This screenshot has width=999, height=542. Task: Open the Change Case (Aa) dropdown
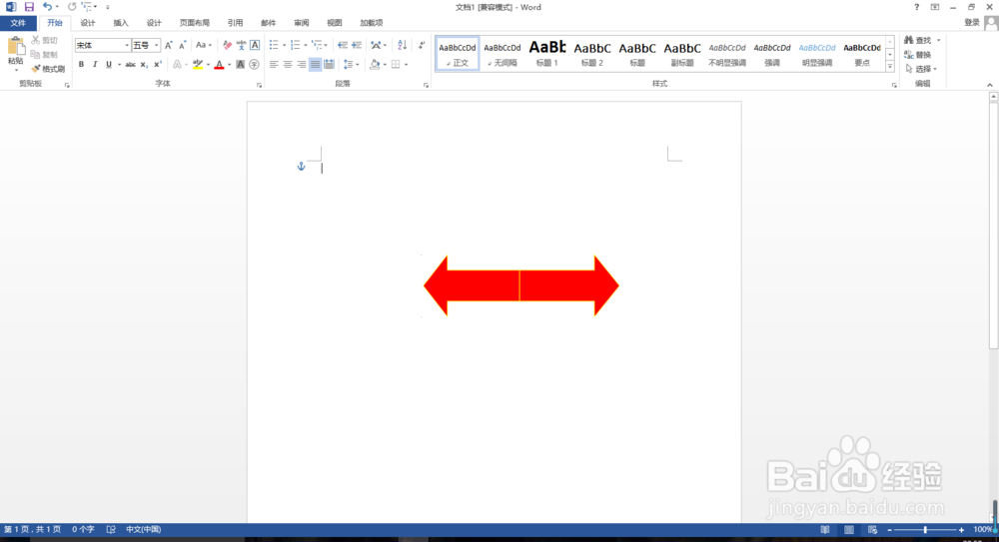point(204,45)
